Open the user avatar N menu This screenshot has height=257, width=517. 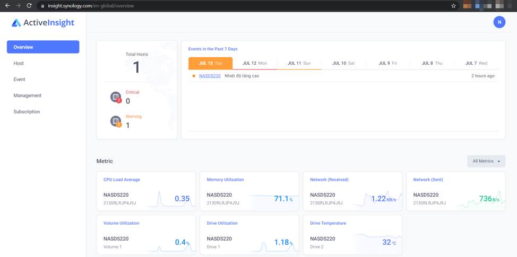click(499, 22)
